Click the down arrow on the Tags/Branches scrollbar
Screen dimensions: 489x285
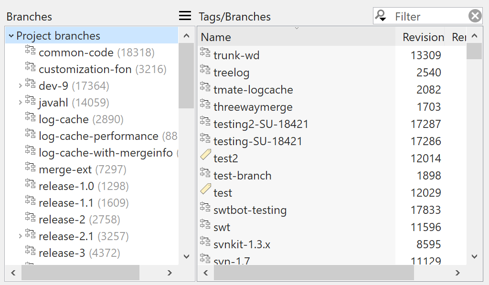[x=474, y=256]
